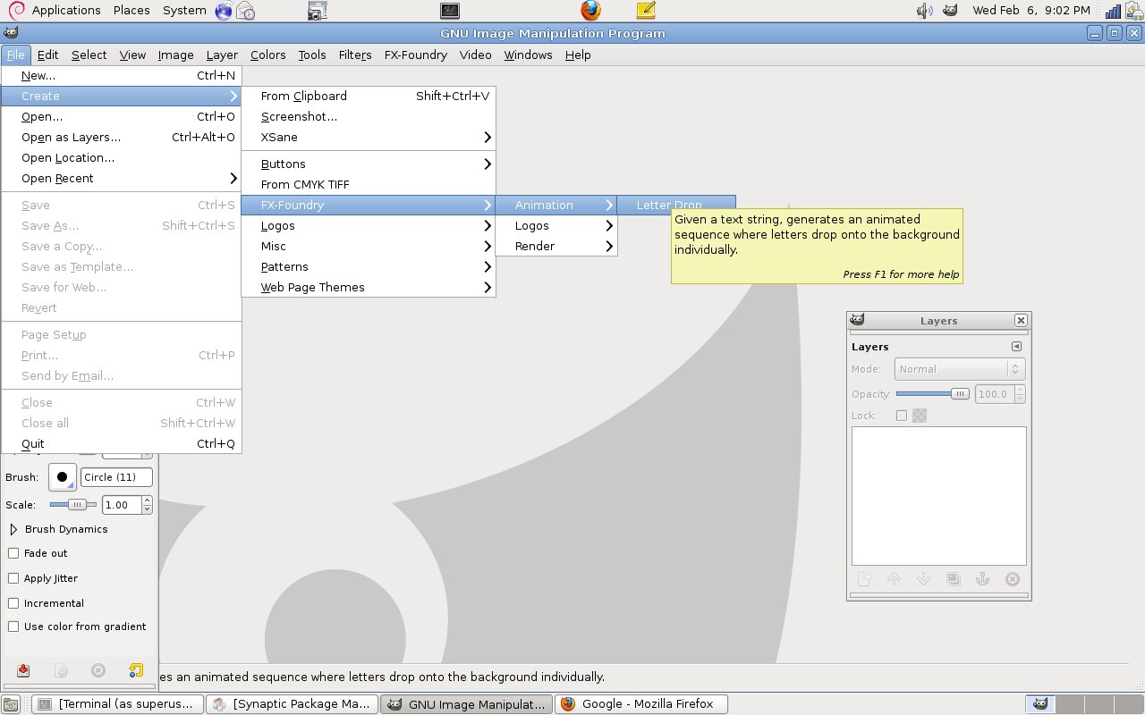The width and height of the screenshot is (1145, 715).
Task: Switch to the Synaptic Package Manager taskbar button
Action: (292, 704)
